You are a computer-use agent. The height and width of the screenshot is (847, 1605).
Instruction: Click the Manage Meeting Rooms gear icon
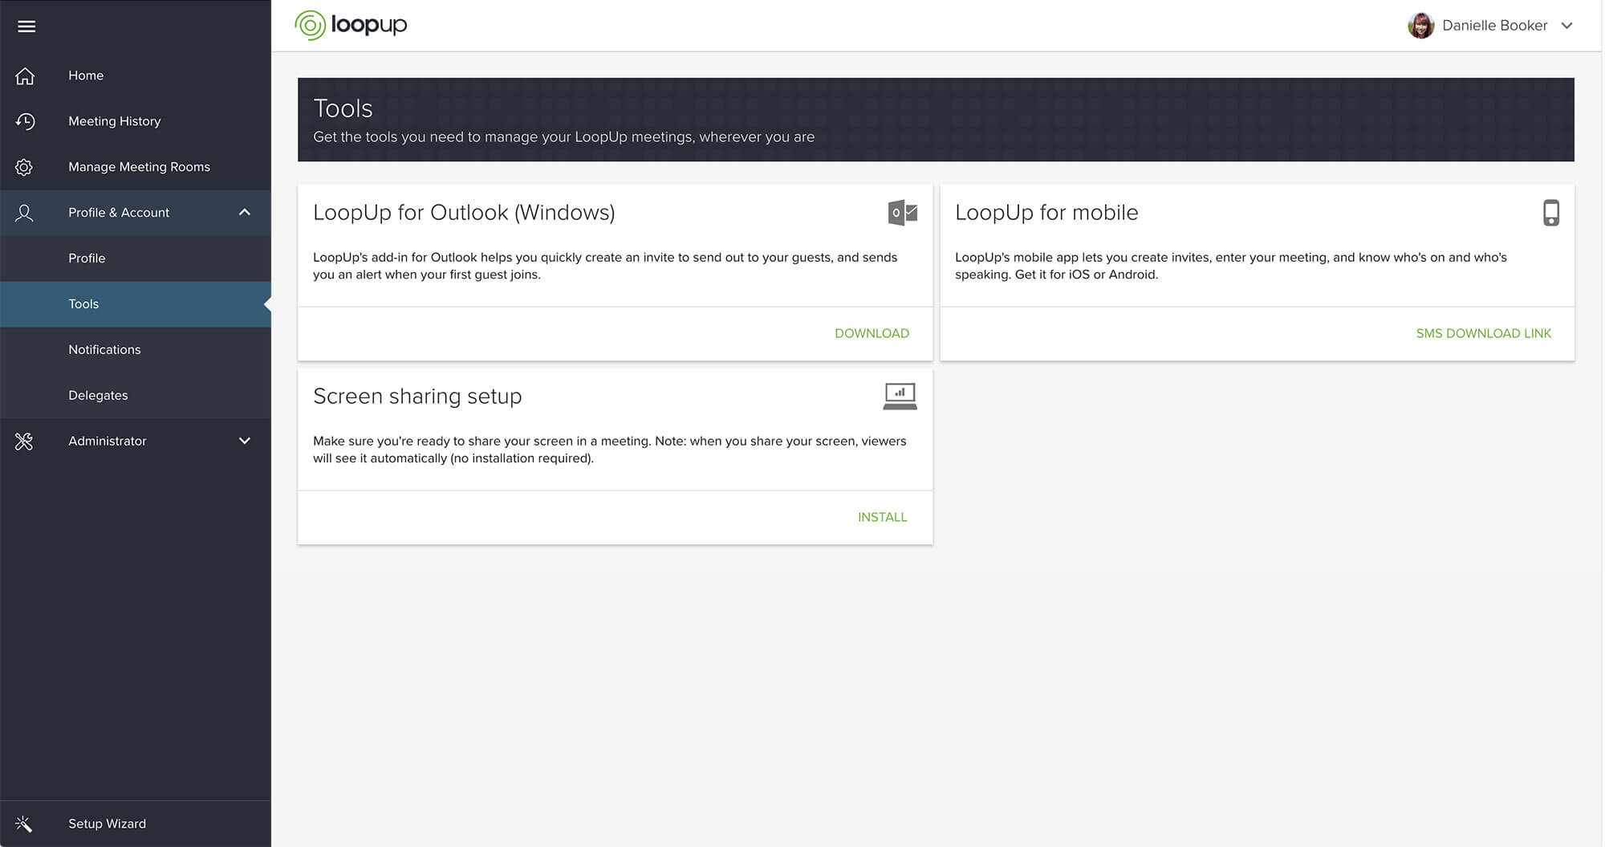click(25, 167)
